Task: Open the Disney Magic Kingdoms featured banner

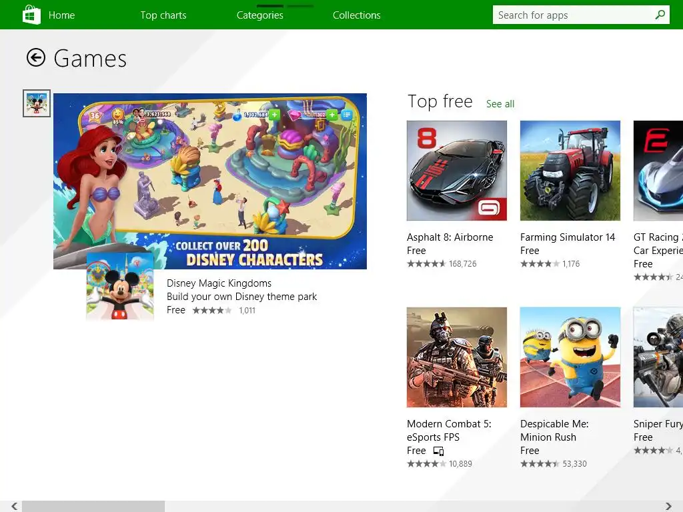Action: (210, 181)
